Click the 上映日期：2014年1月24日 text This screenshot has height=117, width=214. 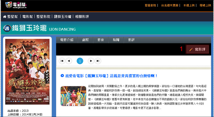tap(25, 114)
